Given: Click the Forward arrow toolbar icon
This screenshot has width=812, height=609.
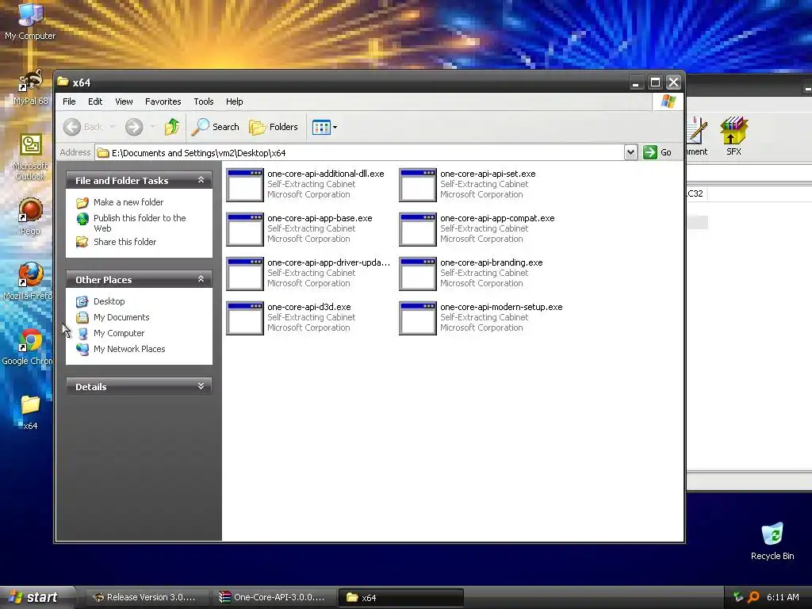Looking at the screenshot, I should click(134, 127).
